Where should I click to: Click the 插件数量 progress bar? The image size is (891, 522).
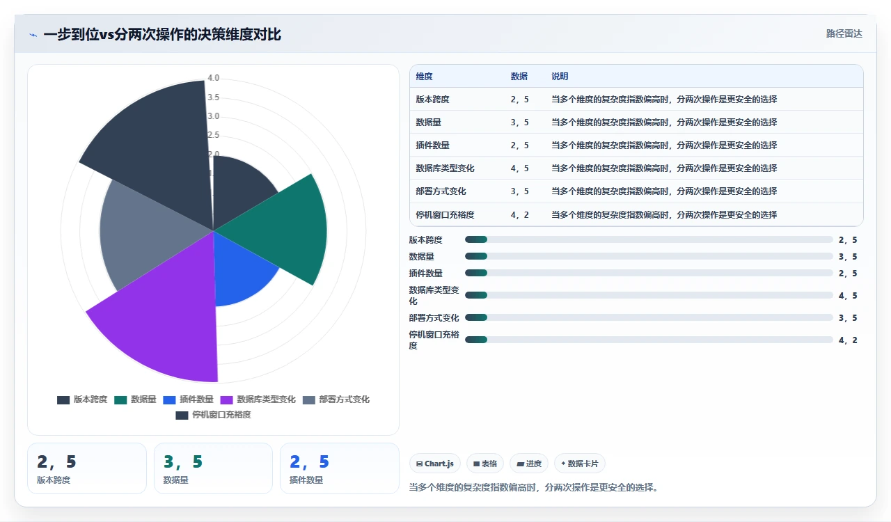[649, 273]
